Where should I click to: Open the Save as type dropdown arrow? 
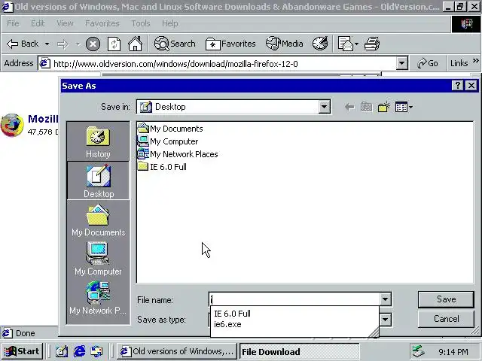[385, 319]
